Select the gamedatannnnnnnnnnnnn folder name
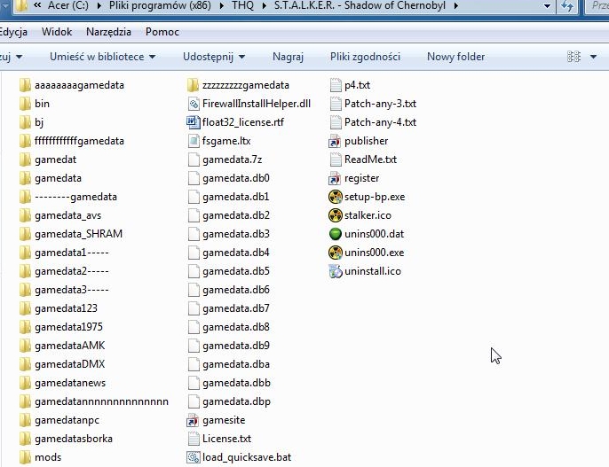 tap(101, 401)
